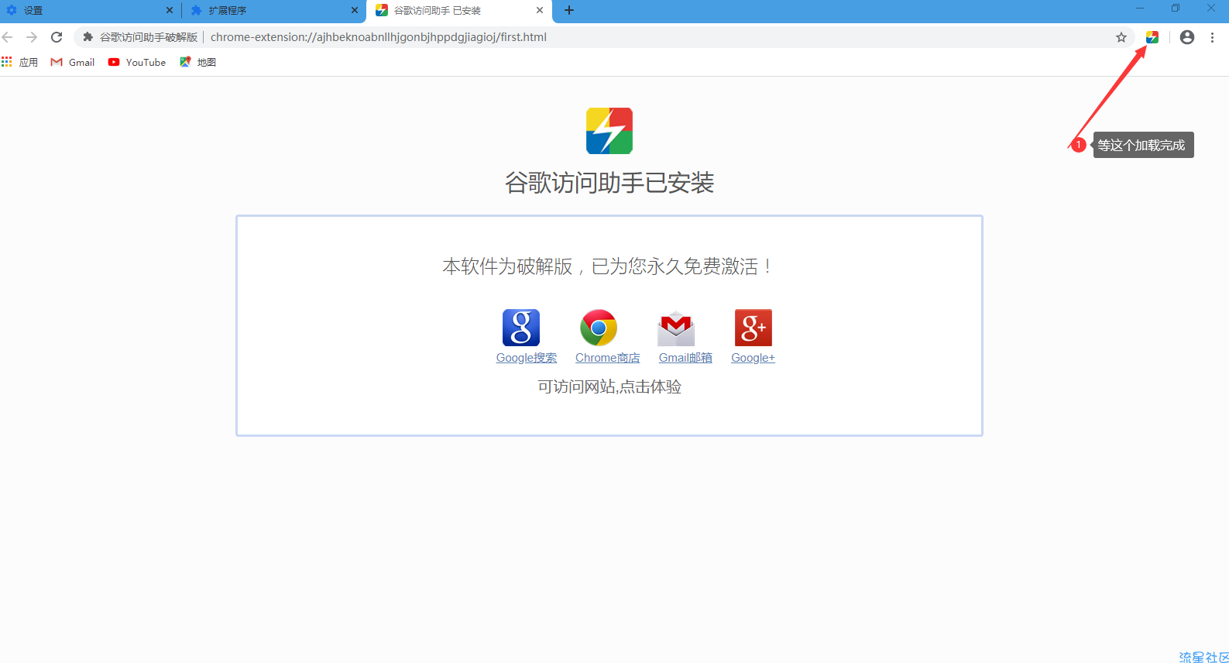The height and width of the screenshot is (663, 1229).
Task: Open the Google+ text link
Action: tap(753, 358)
